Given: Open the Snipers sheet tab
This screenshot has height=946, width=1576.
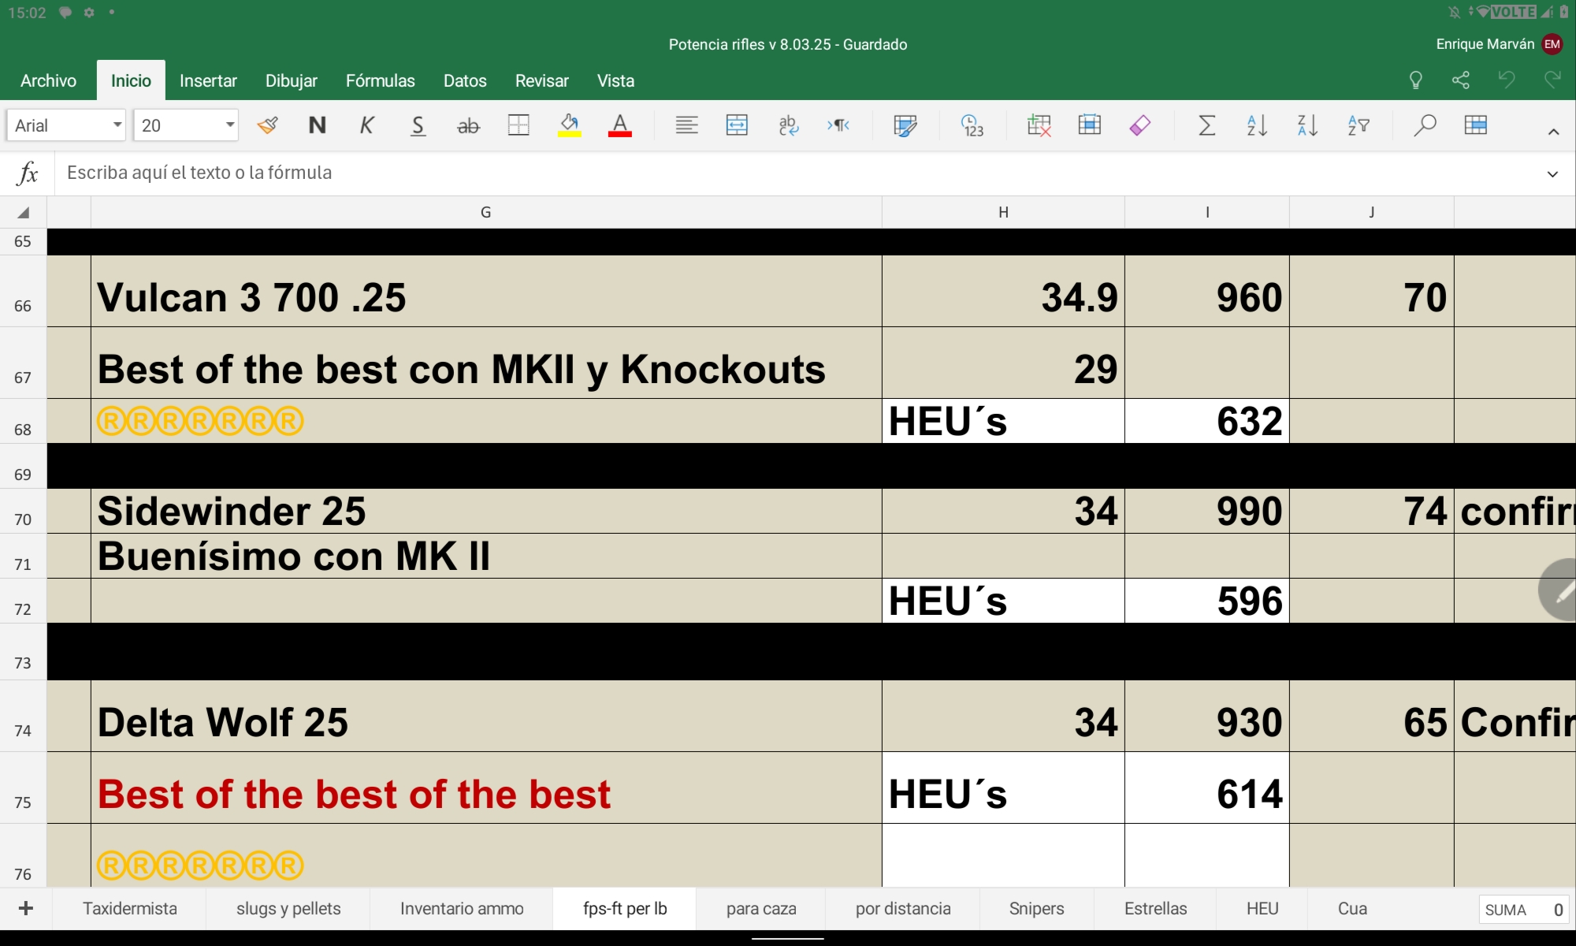Looking at the screenshot, I should pyautogui.click(x=1036, y=908).
